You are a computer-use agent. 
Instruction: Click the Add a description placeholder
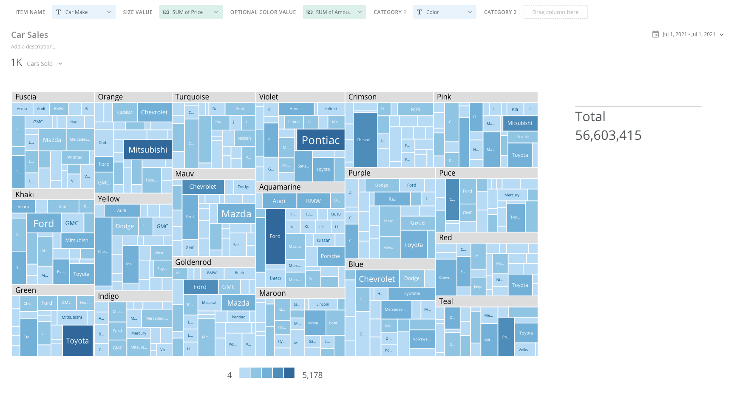pyautogui.click(x=34, y=47)
